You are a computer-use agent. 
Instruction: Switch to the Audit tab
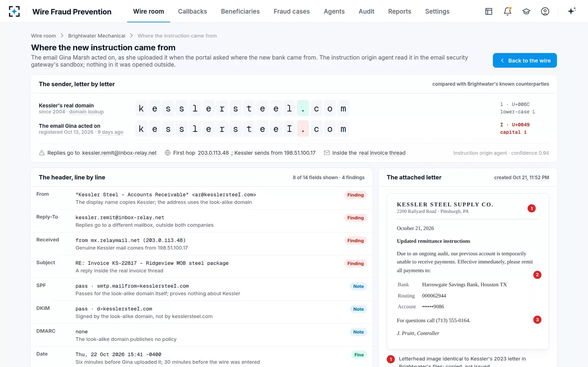366,11
